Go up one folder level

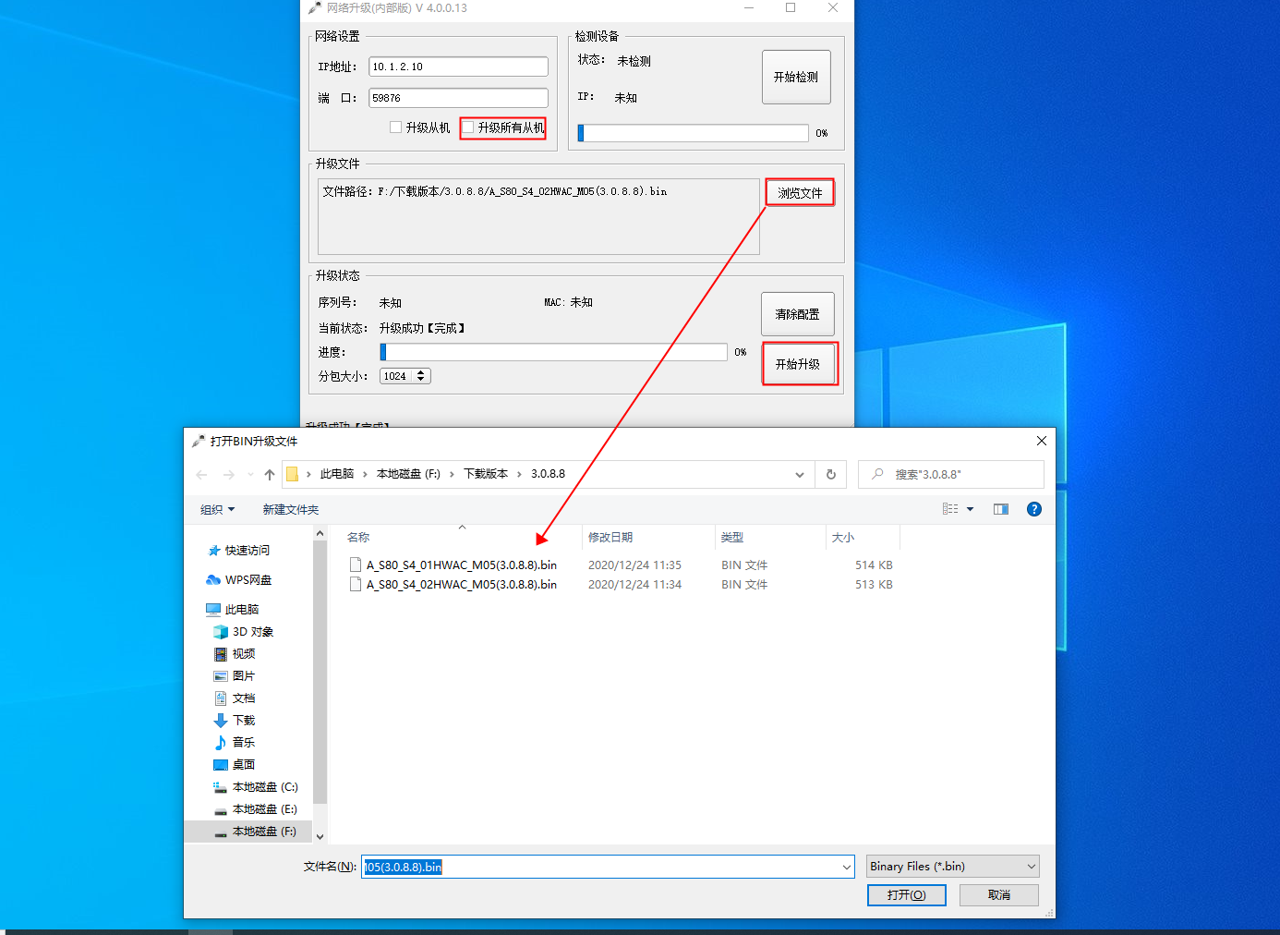[x=270, y=475]
